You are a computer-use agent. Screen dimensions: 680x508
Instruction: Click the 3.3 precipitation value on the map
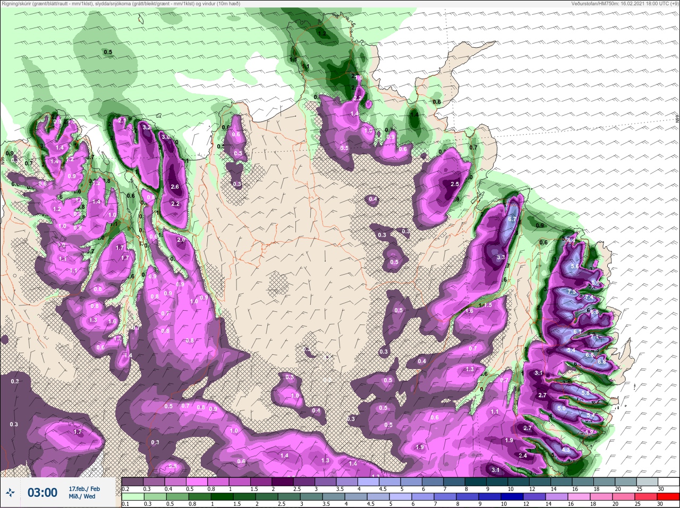point(500,257)
